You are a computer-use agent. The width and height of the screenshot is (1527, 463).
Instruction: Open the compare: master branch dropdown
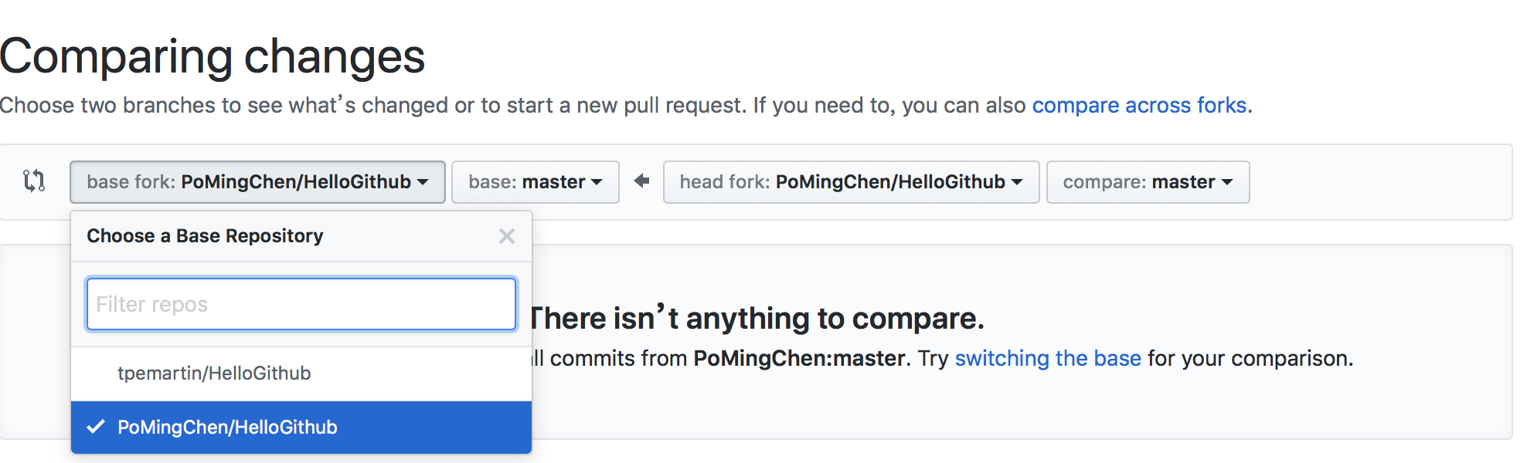click(x=1147, y=182)
